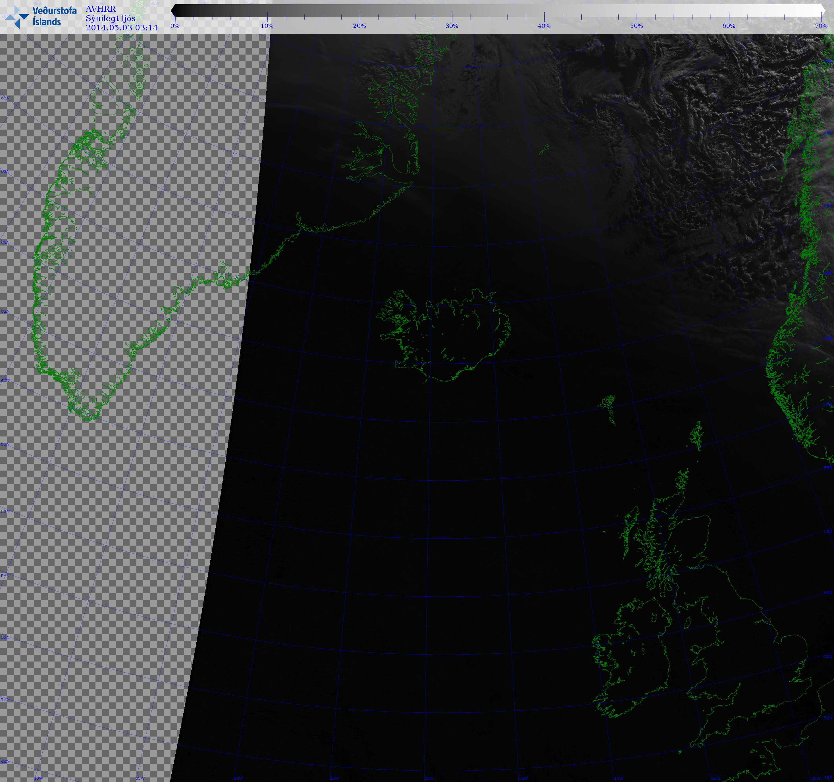834x782 pixels.
Task: Click the 64N latitude label on left edge
Action: tap(5, 242)
